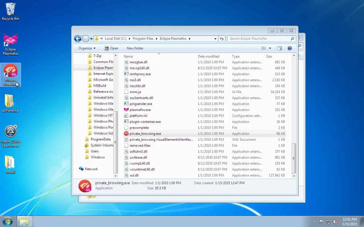Expand the Eclipse Plasmafox breadcrumb arrow

point(189,39)
